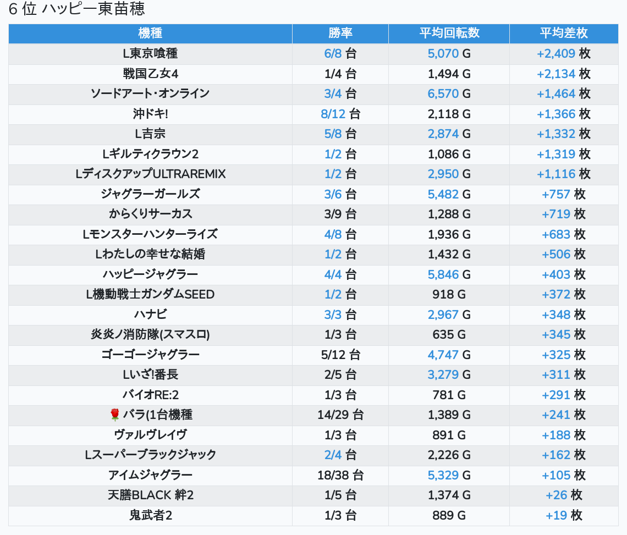Select the バラ(1台機種 row label
This screenshot has height=535, width=627.
(x=157, y=415)
